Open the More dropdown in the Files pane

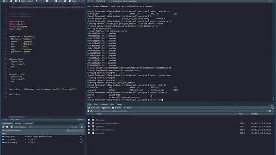[129, 108]
